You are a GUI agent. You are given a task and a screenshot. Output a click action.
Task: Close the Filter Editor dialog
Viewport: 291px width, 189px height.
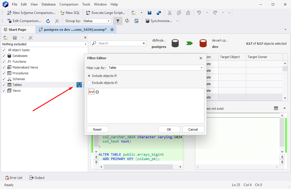[201, 58]
